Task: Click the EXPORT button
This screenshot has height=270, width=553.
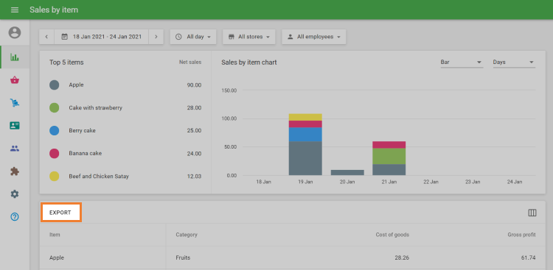Action: point(61,213)
